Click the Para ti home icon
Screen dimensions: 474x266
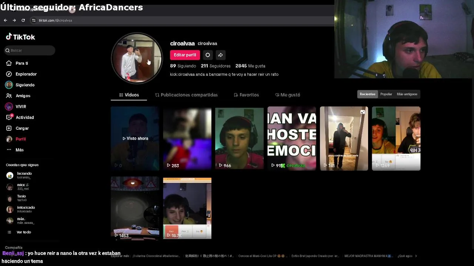(9, 63)
